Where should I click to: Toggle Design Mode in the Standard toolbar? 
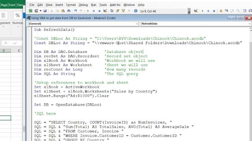tap(105, 11)
